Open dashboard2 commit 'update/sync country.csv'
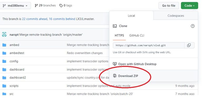 point(88,78)
